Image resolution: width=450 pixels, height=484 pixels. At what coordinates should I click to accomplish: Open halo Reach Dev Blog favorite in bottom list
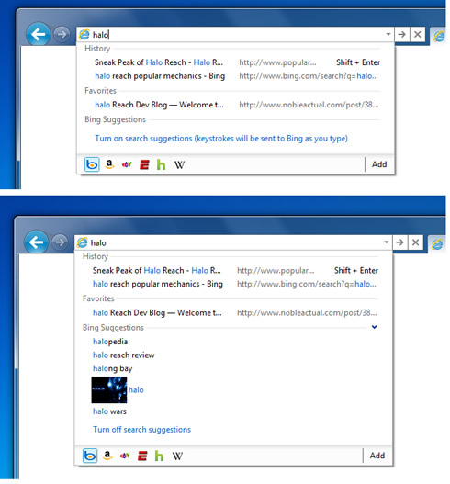(x=157, y=312)
